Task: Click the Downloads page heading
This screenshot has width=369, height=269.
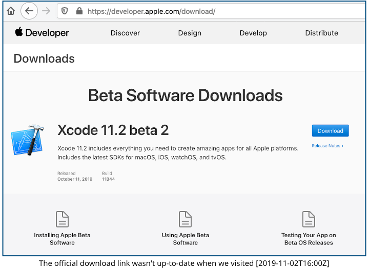Action: 44,59
